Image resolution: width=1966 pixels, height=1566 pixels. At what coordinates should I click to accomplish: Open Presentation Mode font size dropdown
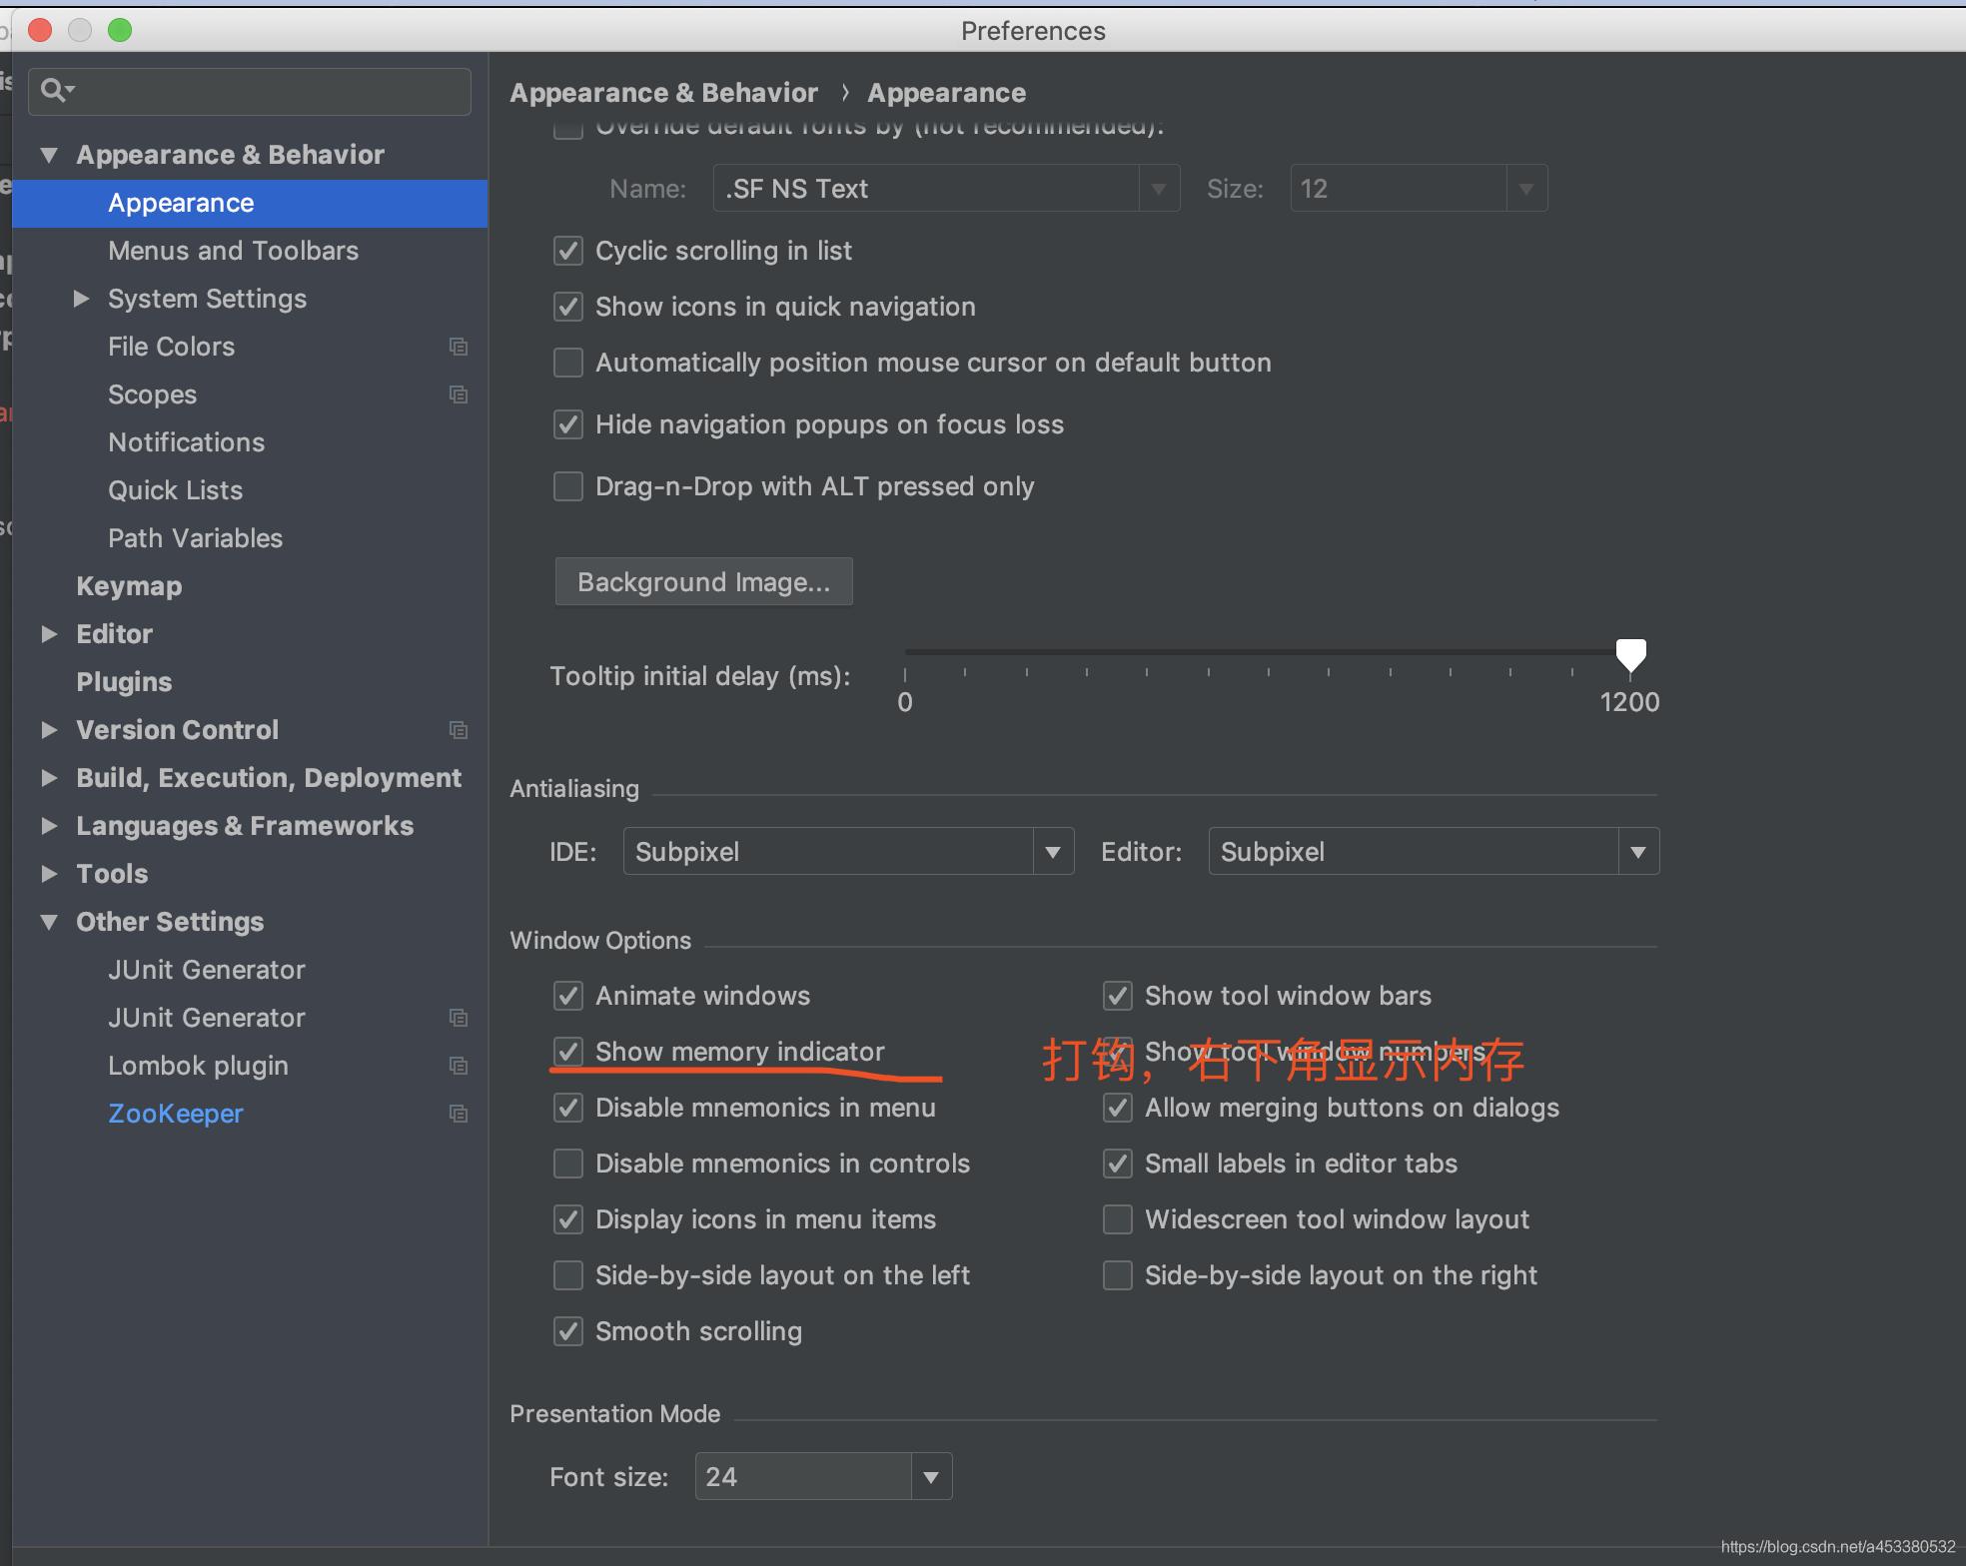click(930, 1477)
